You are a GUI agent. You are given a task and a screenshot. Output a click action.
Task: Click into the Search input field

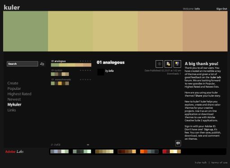pyautogui.click(x=22, y=64)
